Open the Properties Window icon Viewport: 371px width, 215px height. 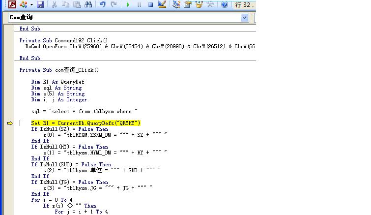click(x=188, y=4)
